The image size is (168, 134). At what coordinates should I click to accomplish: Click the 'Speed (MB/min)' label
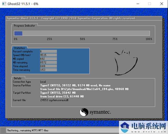22,55
